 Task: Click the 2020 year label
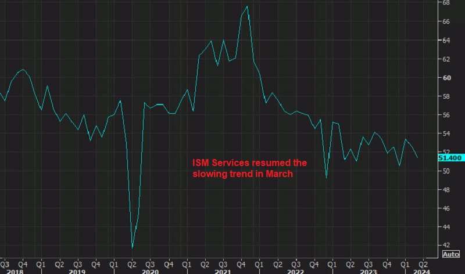(151, 271)
